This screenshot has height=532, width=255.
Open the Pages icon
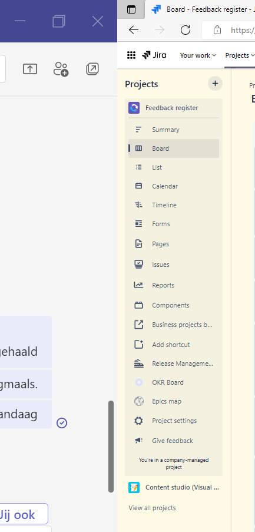click(x=139, y=243)
